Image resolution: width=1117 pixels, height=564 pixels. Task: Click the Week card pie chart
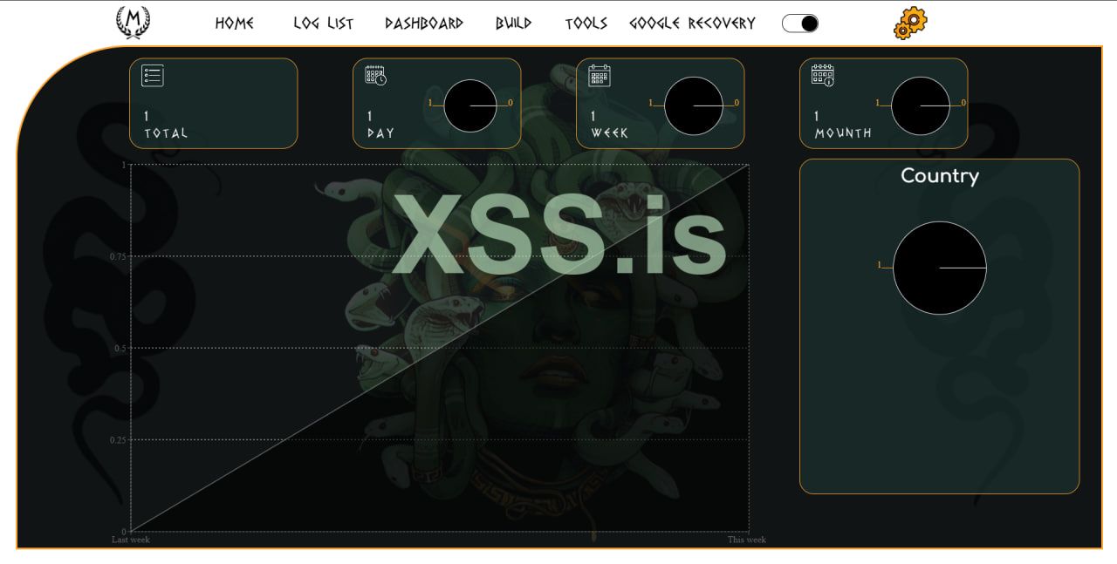pos(694,105)
